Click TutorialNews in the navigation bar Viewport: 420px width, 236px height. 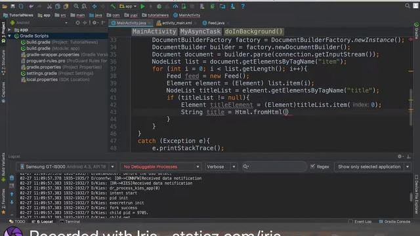[x=18, y=15]
